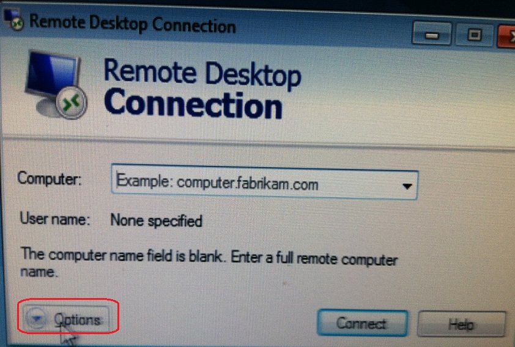Click the 'User name:' label
The image size is (515, 347).
point(55,218)
